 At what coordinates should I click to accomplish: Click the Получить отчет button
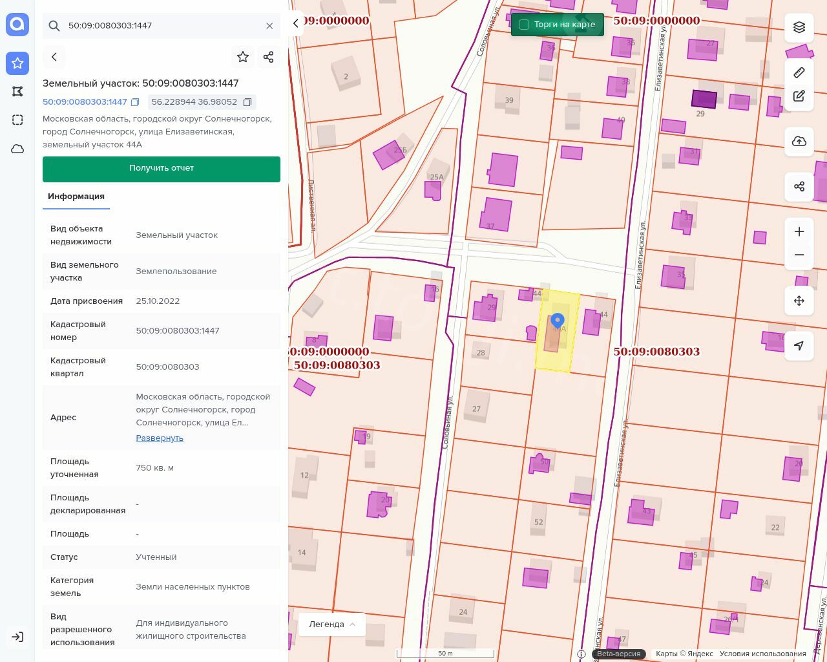[162, 169]
